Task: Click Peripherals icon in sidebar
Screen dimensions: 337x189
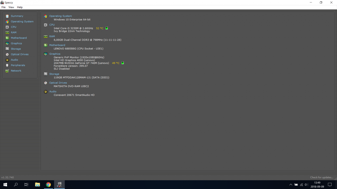Action: 7,65
